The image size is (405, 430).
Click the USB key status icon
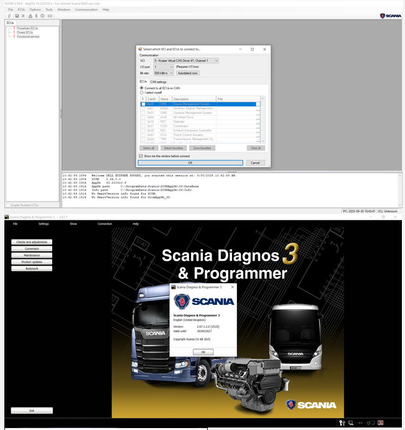click(x=342, y=423)
